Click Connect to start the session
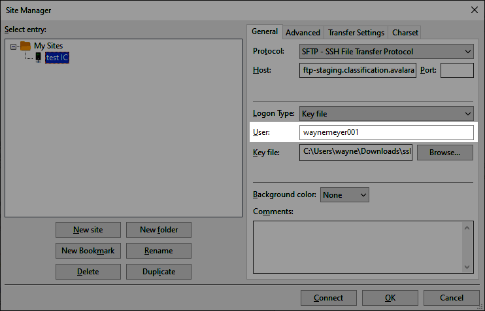This screenshot has height=311, width=485. pyautogui.click(x=328, y=298)
